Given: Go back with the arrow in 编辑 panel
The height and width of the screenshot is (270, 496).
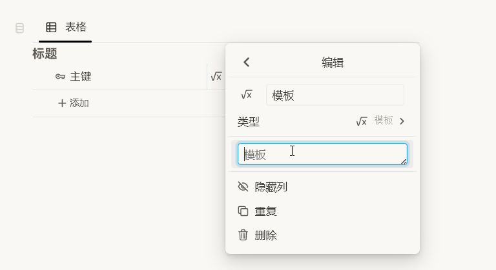Looking at the screenshot, I should coord(247,63).
